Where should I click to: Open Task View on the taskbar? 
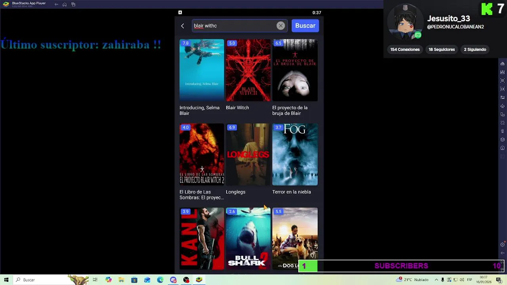click(95, 280)
